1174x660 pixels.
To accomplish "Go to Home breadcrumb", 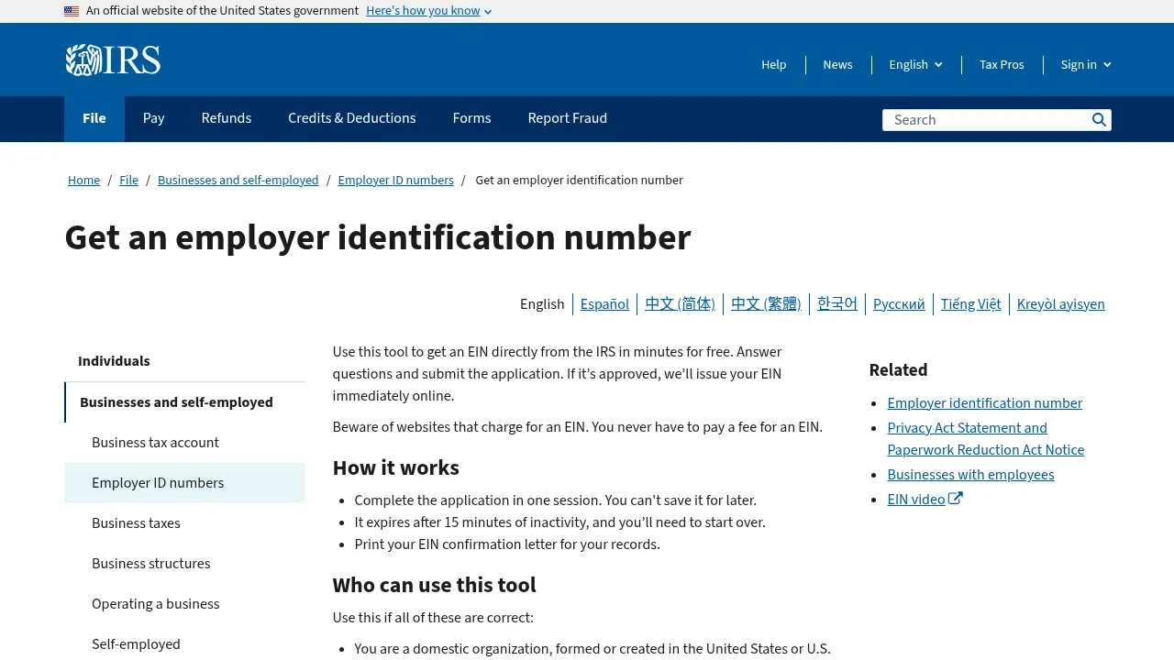I will coord(83,181).
